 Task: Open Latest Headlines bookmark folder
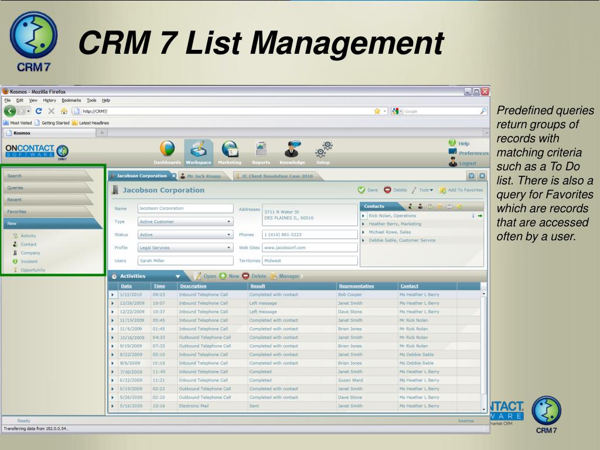point(91,123)
